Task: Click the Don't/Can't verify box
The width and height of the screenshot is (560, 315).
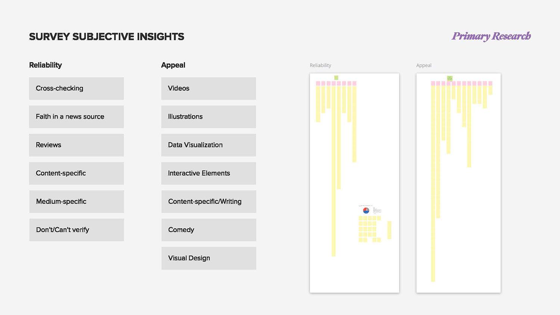Action: 77,230
